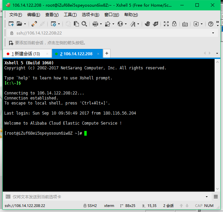This screenshot has height=212, width=223.
Task: Click the globe encoding icon
Action: point(120,24)
